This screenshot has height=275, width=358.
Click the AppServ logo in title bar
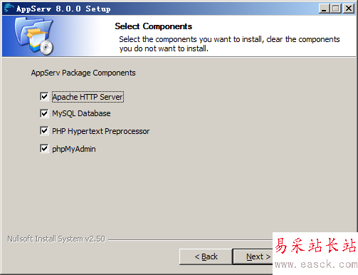click(x=9, y=8)
